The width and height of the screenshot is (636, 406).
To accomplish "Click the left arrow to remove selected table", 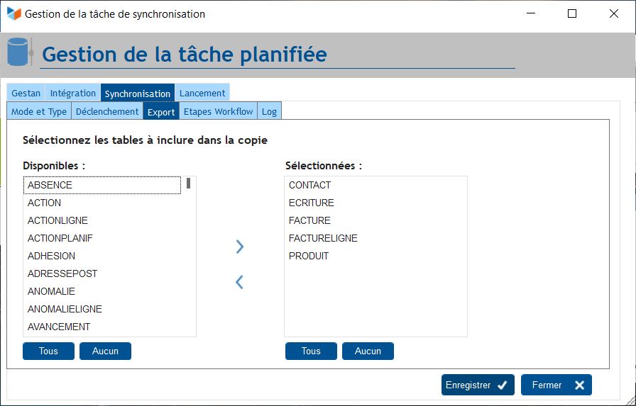I will [239, 282].
